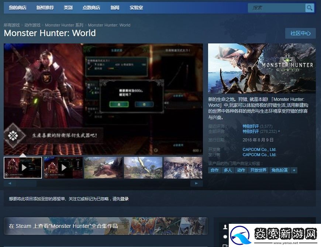Open the 新鲜推荐 menu
This screenshot has width=321, height=247.
tap(45, 8)
